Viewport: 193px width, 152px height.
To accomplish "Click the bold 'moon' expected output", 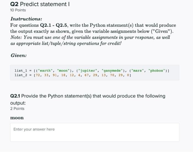I will click(x=17, y=118).
